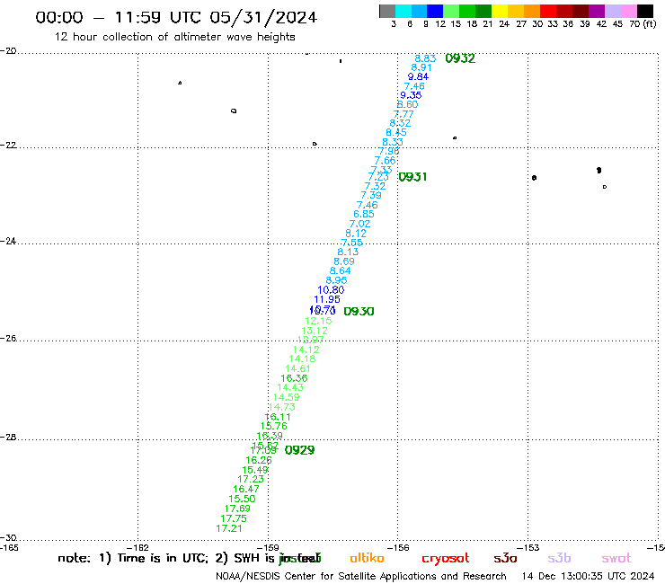Click the 9.35 wave height value
Image resolution: width=665 pixels, height=584 pixels.
tap(411, 95)
